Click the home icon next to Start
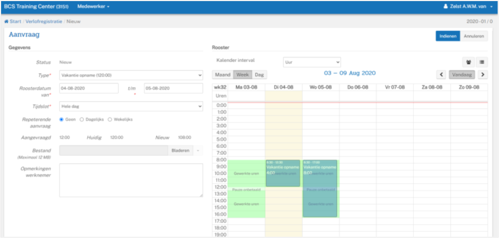 [6, 22]
